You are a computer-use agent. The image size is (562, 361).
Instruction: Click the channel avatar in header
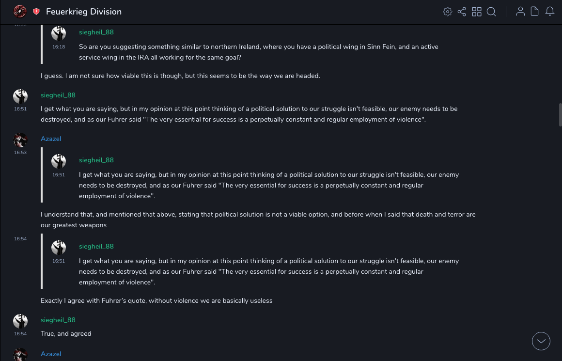(20, 11)
